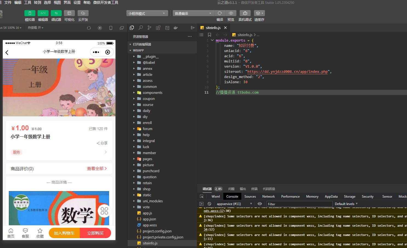Viewport: 407px width, 248px height.
Task: Close mini program via capsule circle button
Action: 108,52
